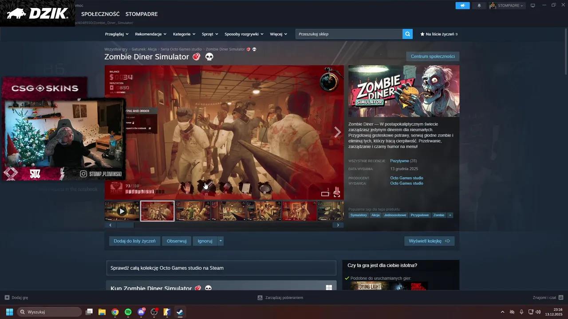
Task: Play the trailer video thumbnail
Action: [x=122, y=211]
